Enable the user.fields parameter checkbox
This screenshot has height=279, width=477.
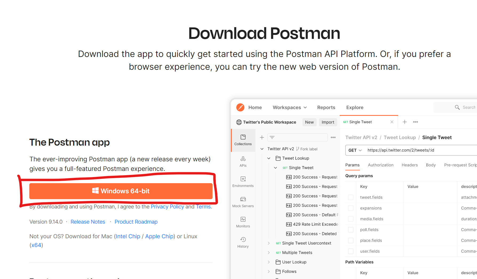[x=351, y=251]
